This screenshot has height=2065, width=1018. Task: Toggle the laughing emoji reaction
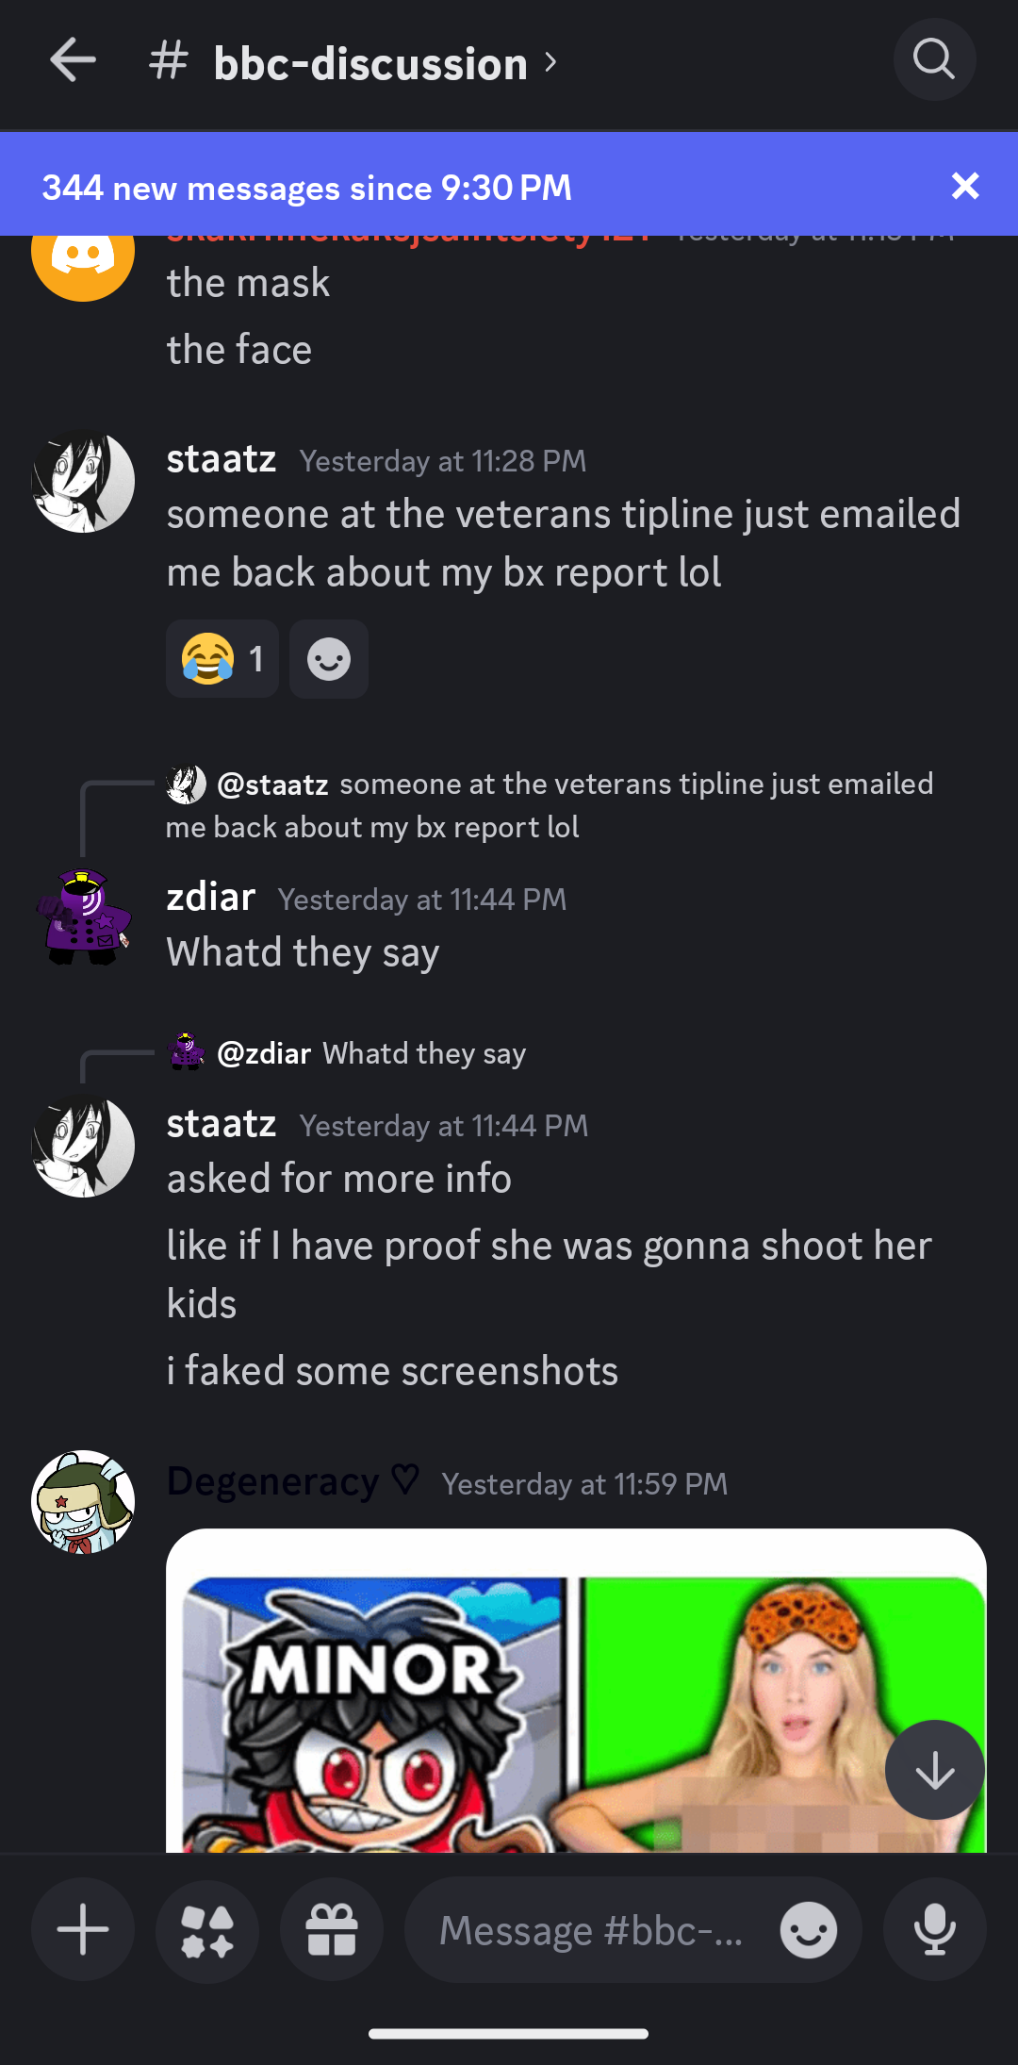222,658
